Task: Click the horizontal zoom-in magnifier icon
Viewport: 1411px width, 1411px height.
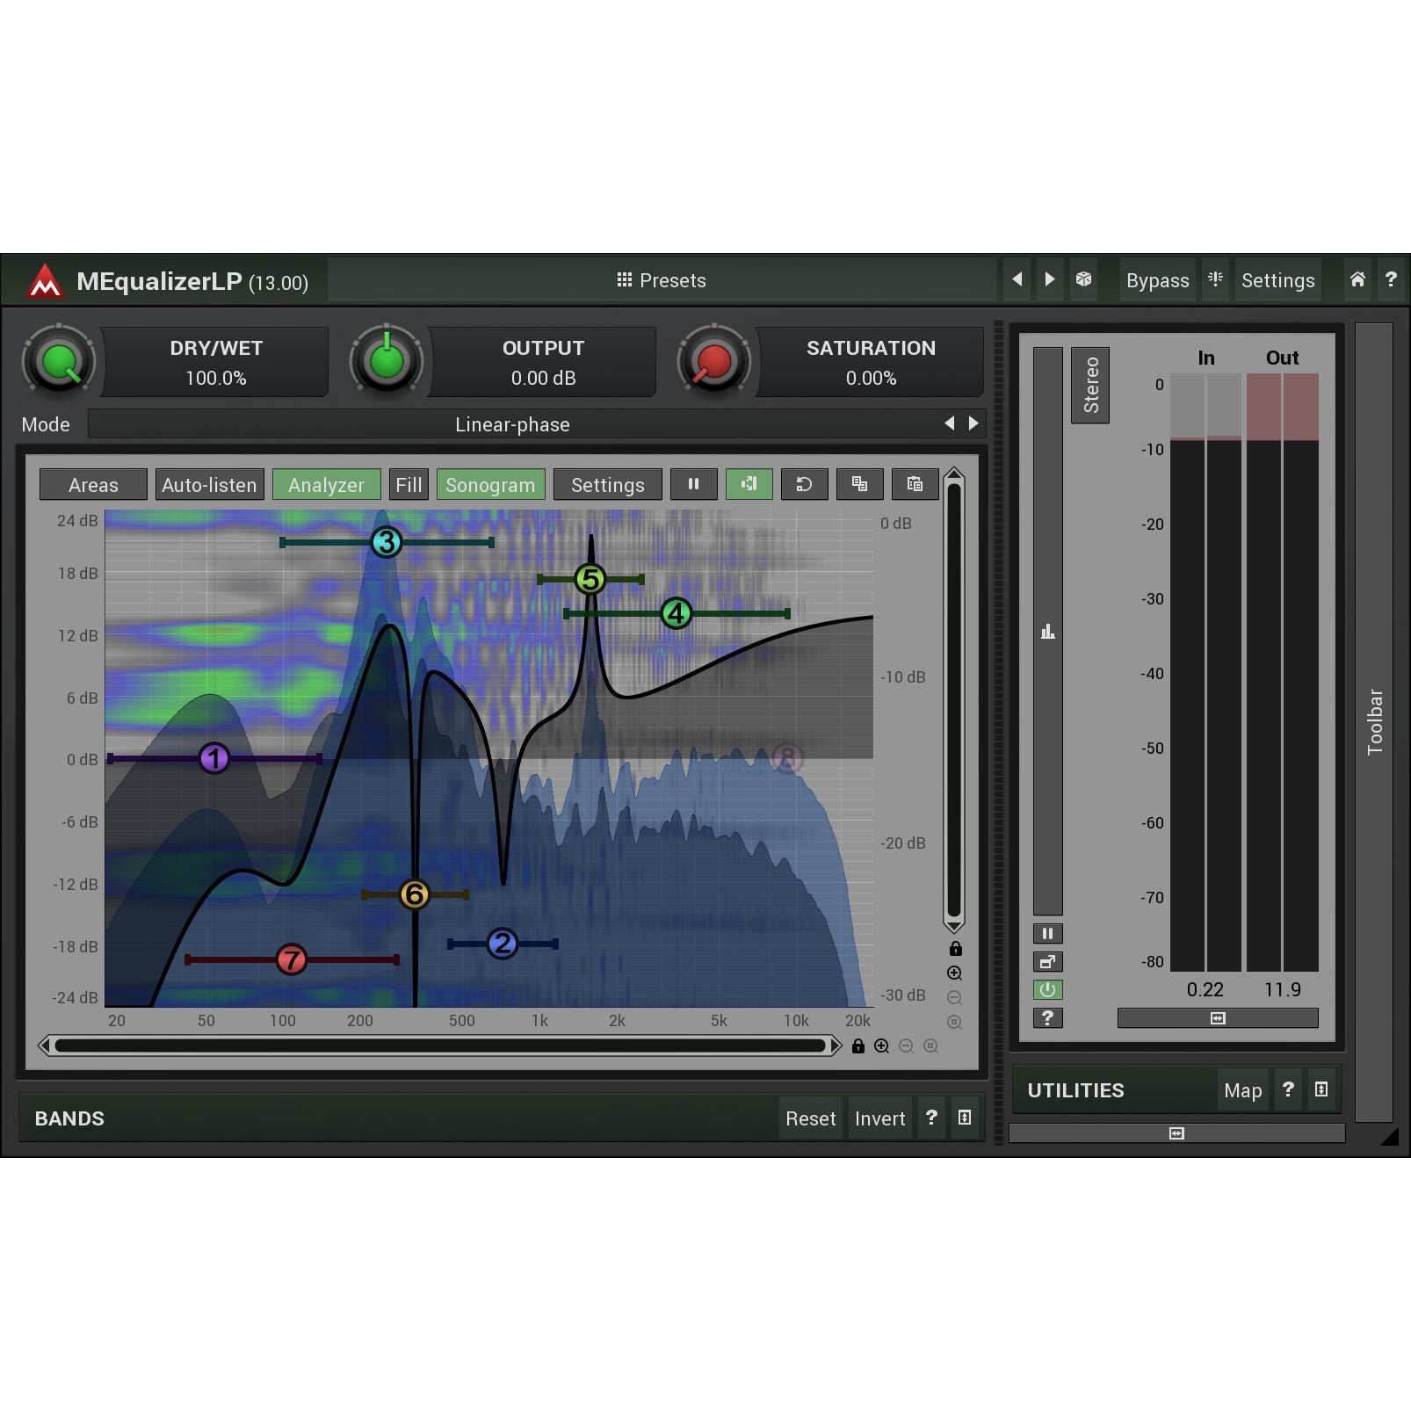Action: click(881, 1046)
